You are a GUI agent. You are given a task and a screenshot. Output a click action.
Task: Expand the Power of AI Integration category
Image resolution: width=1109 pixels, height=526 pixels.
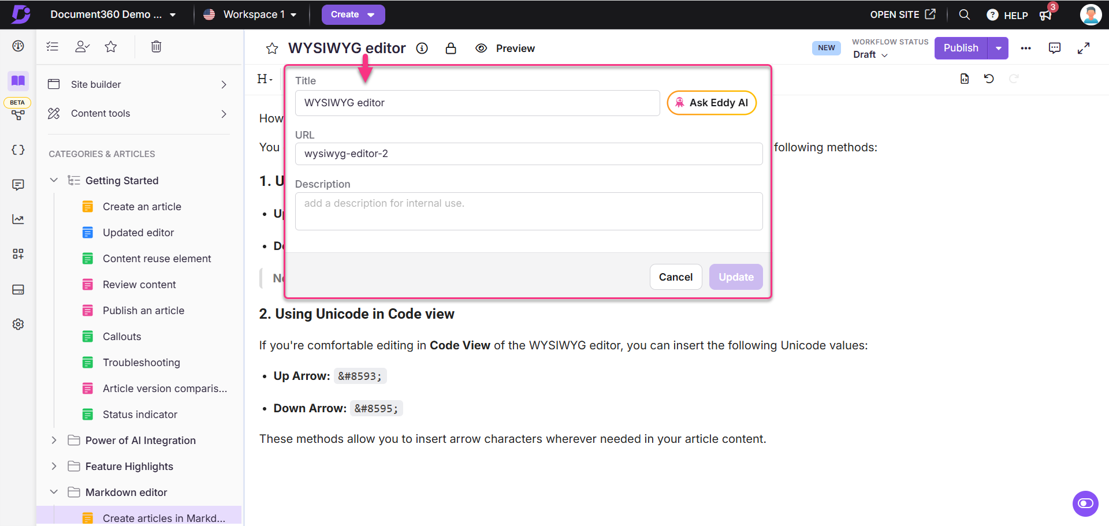54,440
